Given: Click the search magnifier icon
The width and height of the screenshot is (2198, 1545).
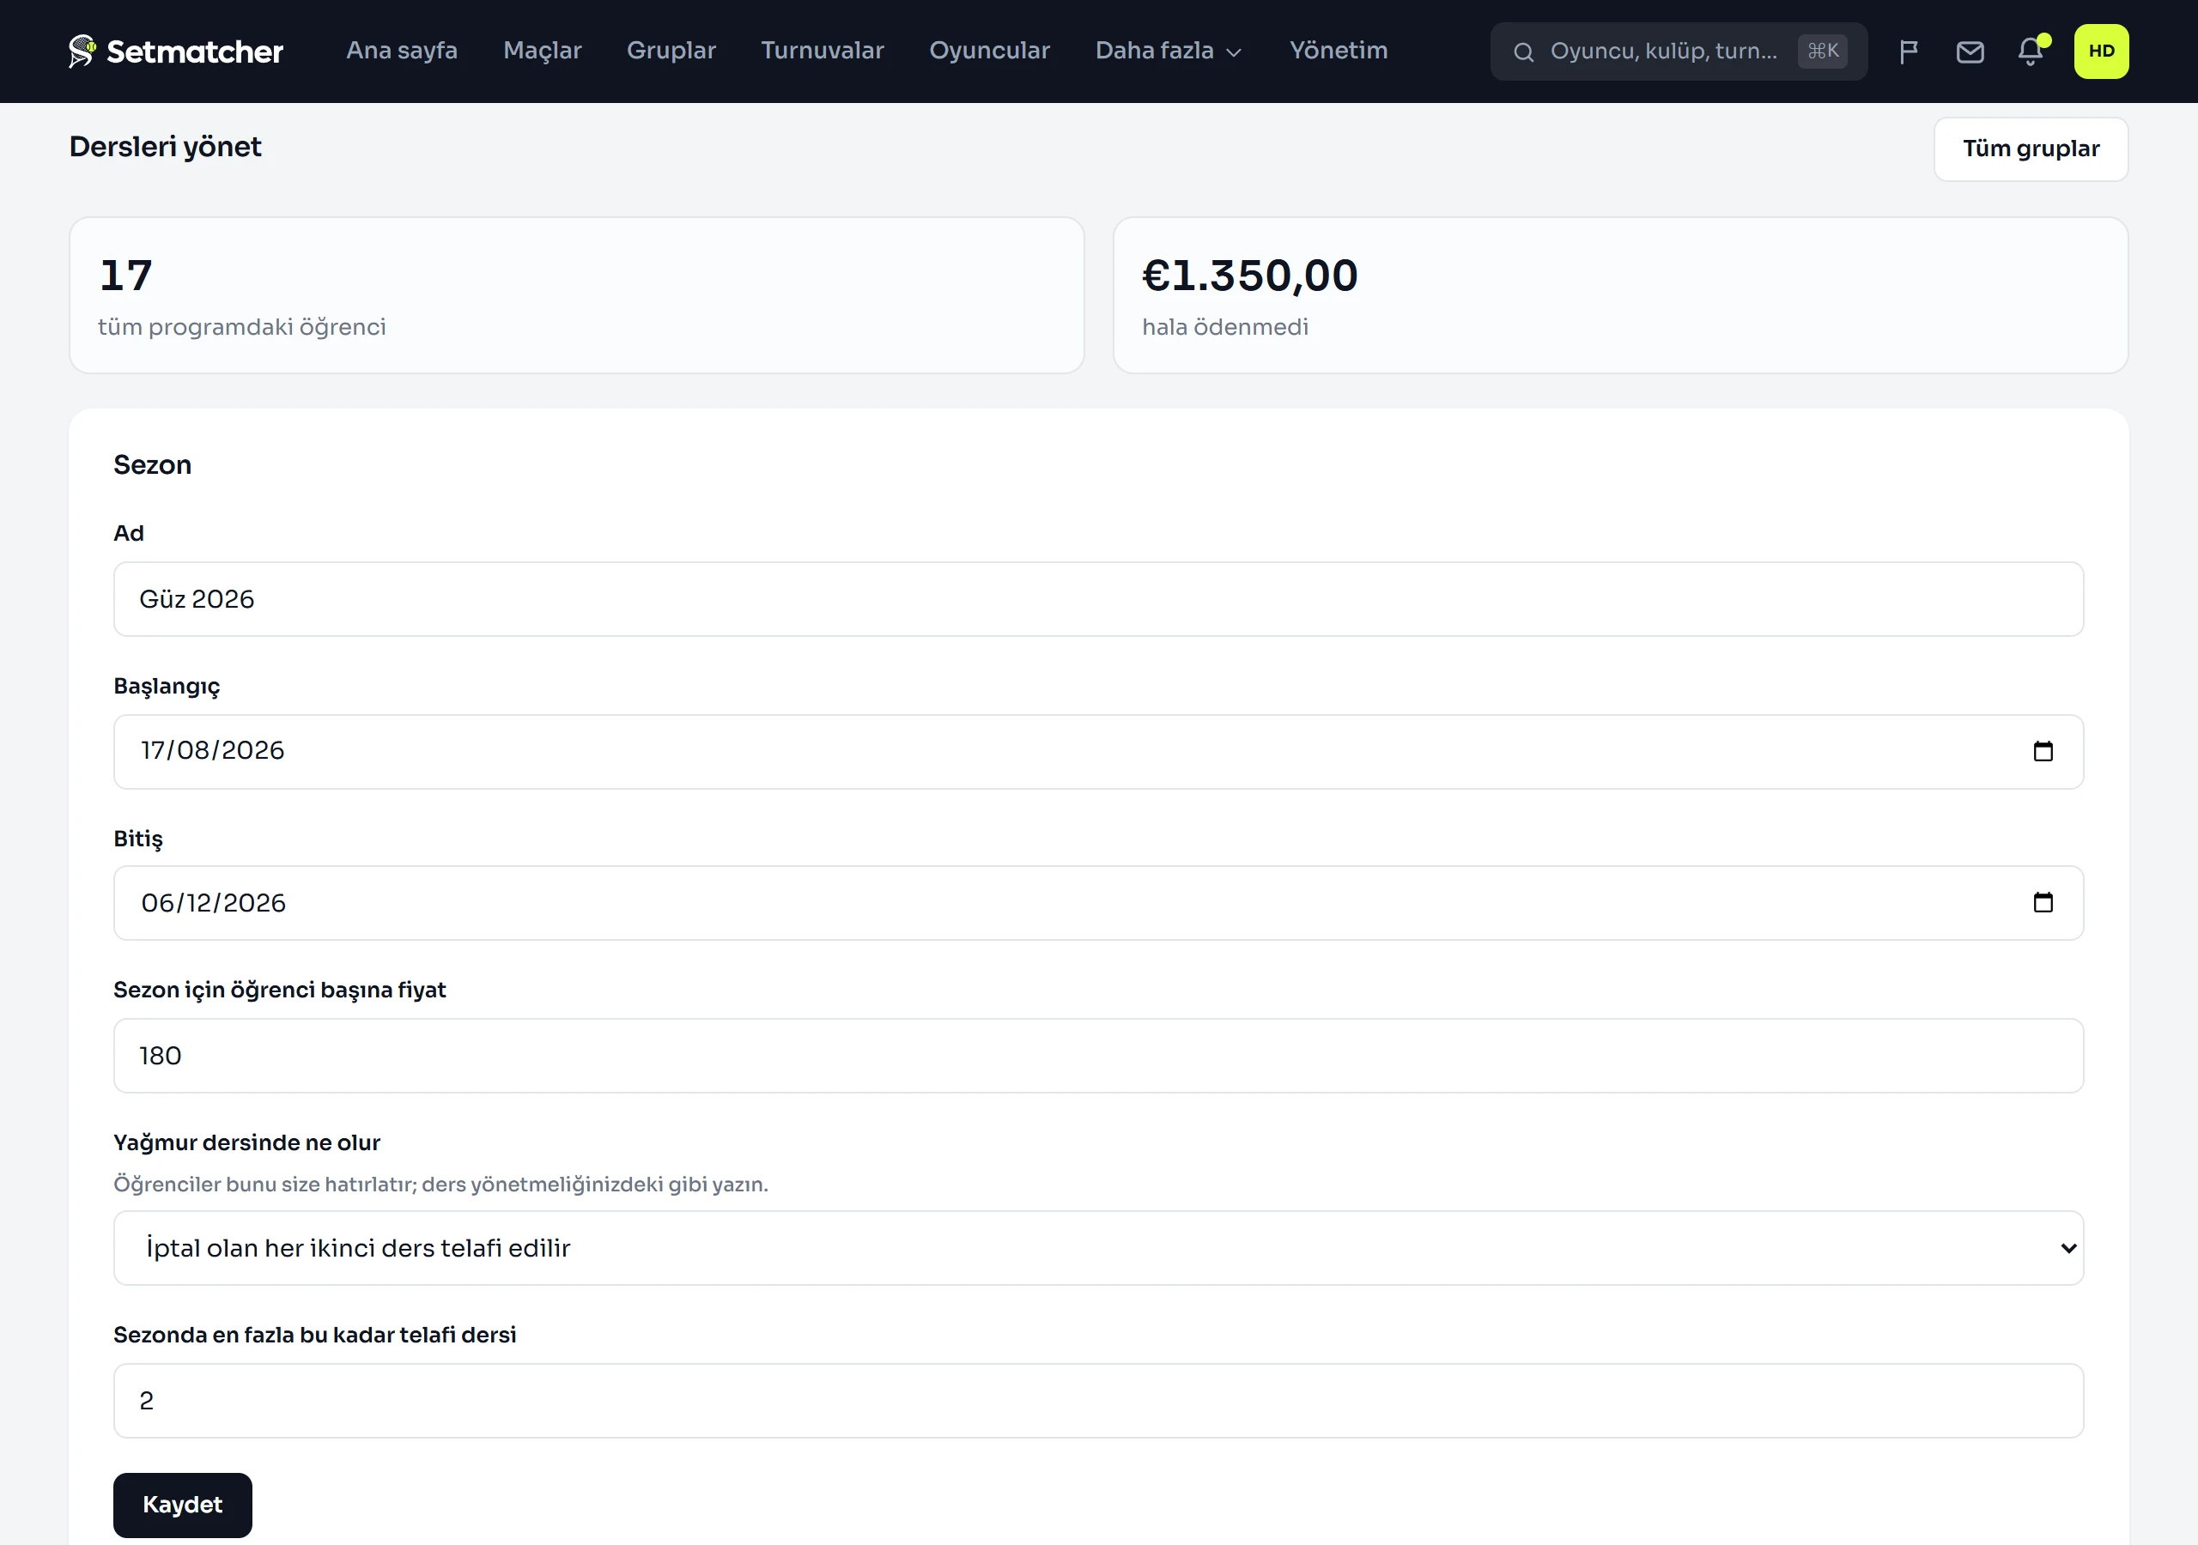Looking at the screenshot, I should (1523, 51).
